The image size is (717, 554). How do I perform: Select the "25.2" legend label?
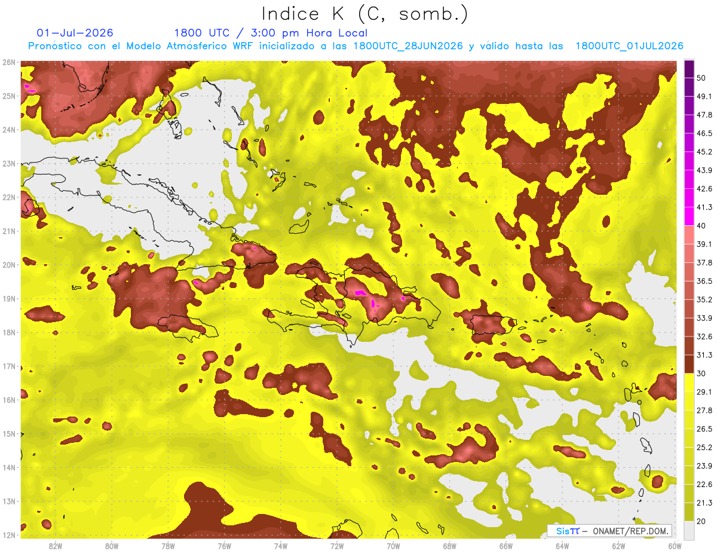(x=704, y=448)
